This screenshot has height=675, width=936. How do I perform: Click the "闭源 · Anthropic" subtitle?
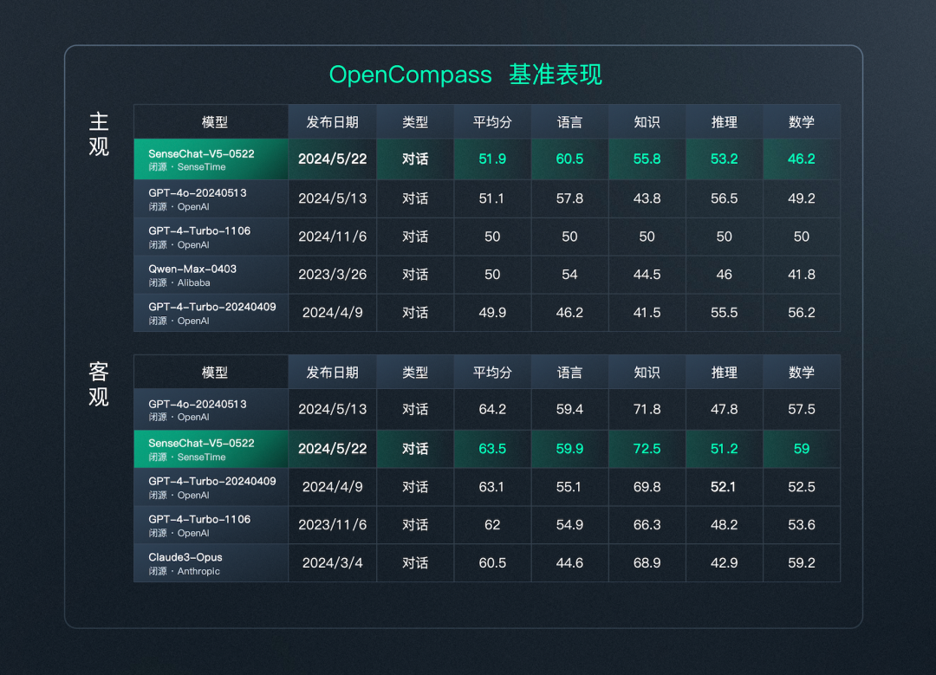(184, 571)
